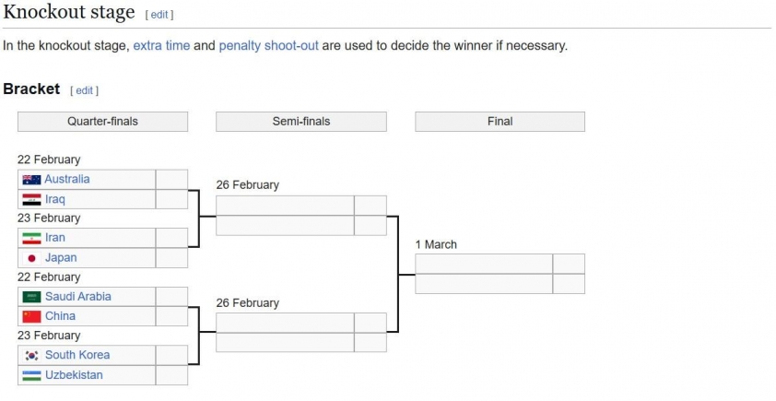Click the Australia flag icon
The height and width of the screenshot is (401, 776).
[x=31, y=180]
